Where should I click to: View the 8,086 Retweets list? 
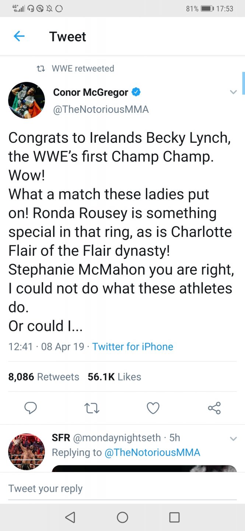click(43, 377)
